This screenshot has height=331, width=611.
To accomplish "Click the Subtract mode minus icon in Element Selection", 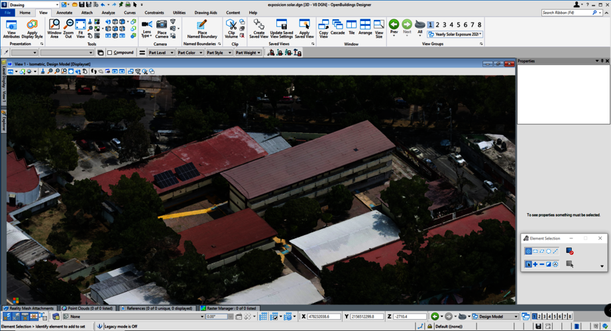I will [x=541, y=264].
